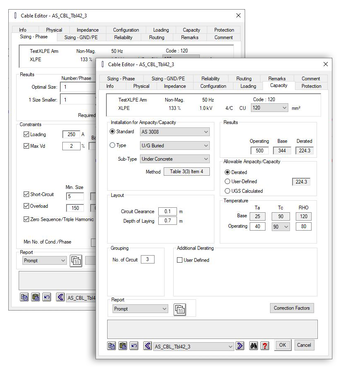This screenshot has width=339, height=368.
Task: Open Impedance tab in front window
Action: [175, 86]
